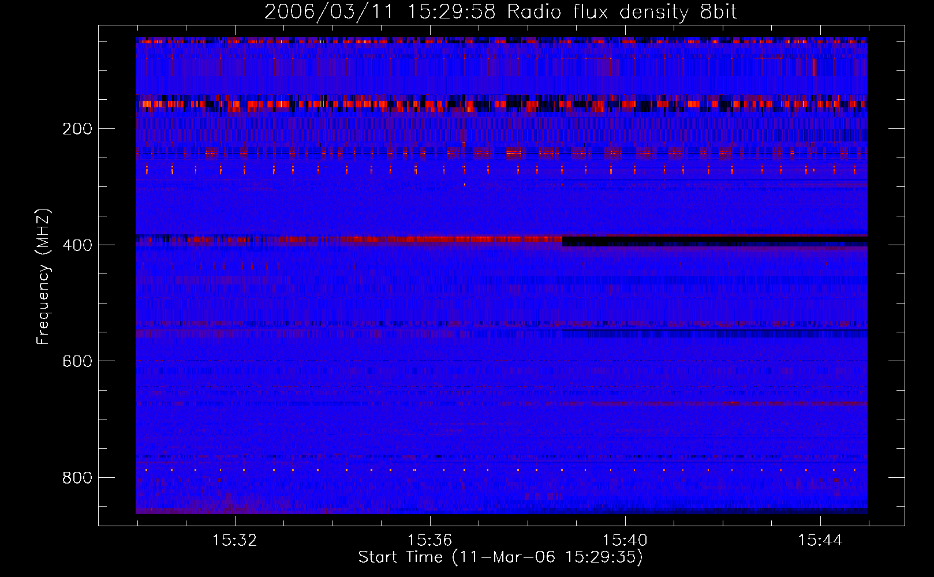934x577 pixels.
Task: Click the 15:36 time tick label
Action: point(429,541)
